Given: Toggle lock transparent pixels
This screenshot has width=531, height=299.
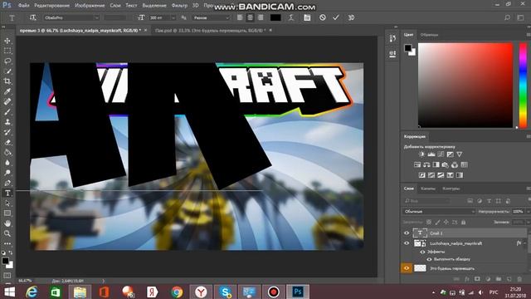Looking at the screenshot, I should point(429,223).
